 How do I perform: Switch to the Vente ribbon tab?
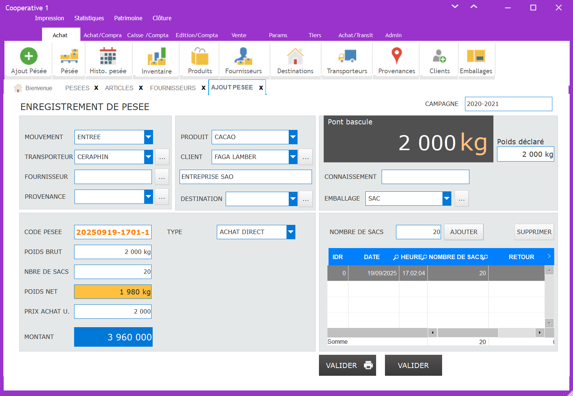click(239, 35)
